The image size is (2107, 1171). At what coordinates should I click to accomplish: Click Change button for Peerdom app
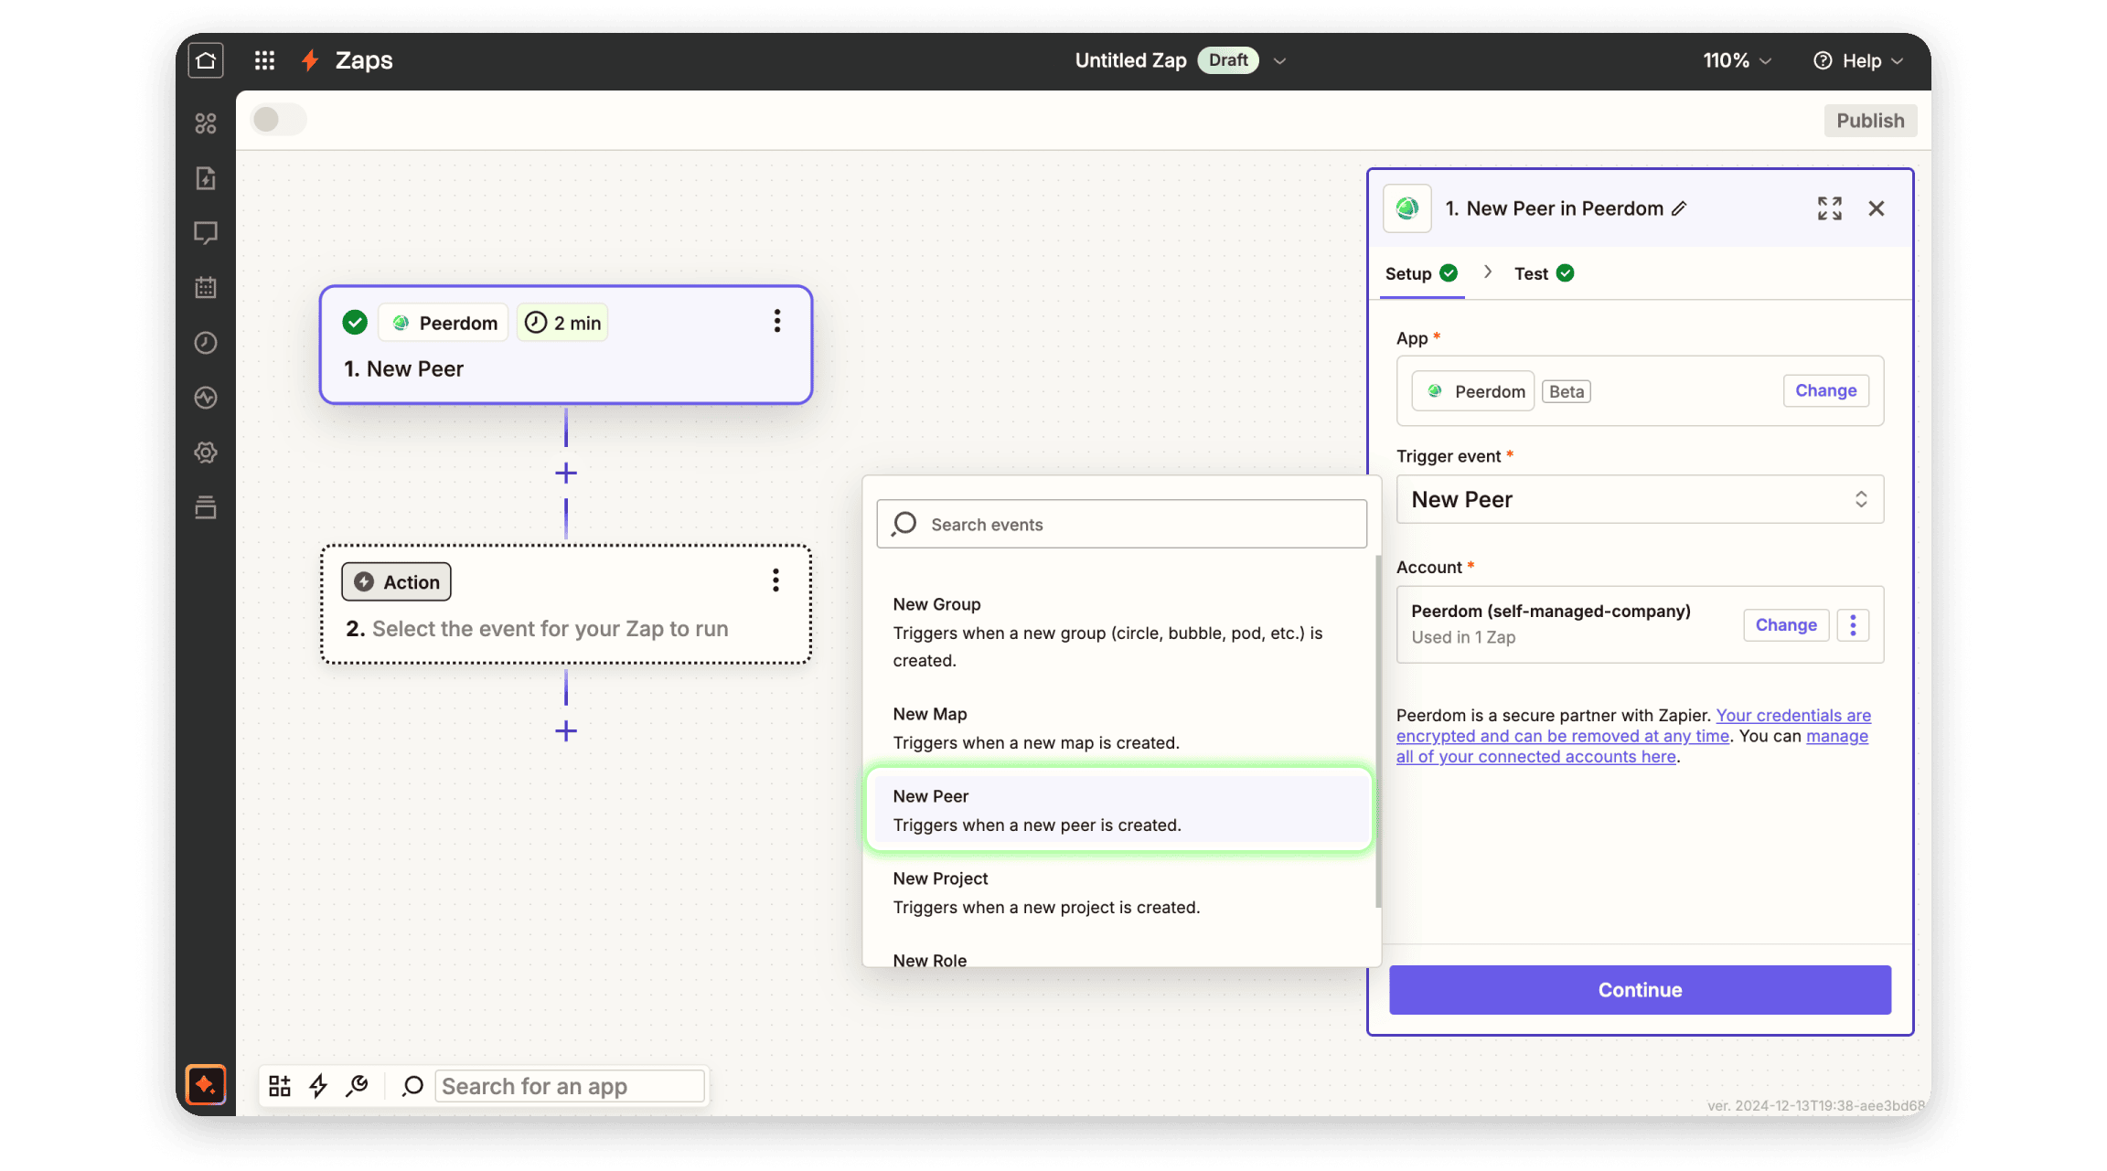pos(1825,390)
